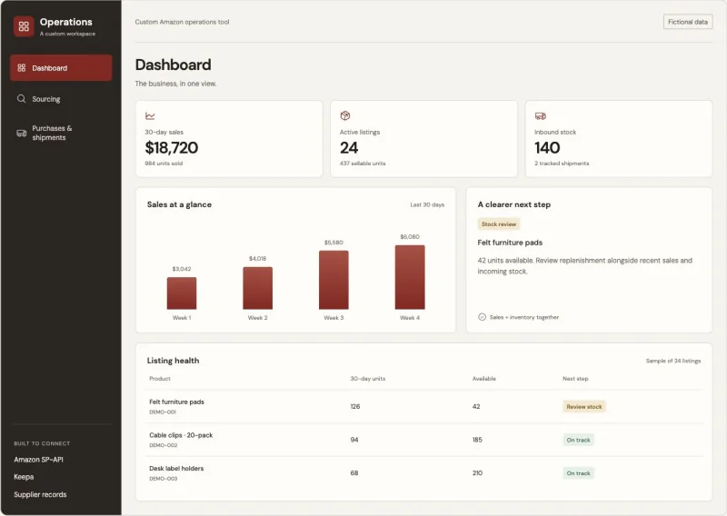Click the Sample of 24 listings text
The height and width of the screenshot is (516, 727).
(673, 361)
